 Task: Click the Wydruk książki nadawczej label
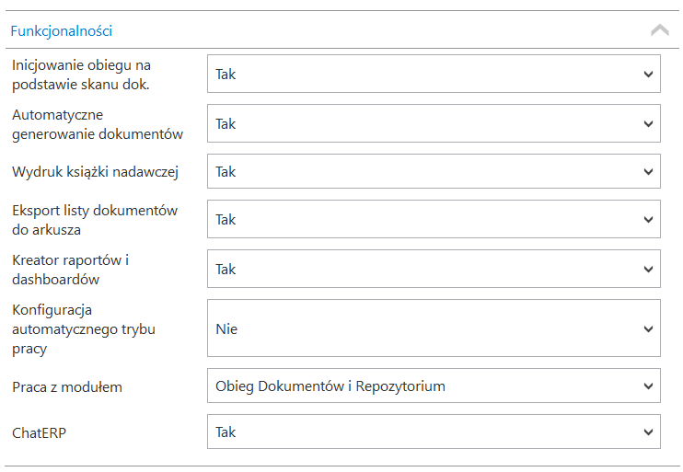(x=95, y=172)
